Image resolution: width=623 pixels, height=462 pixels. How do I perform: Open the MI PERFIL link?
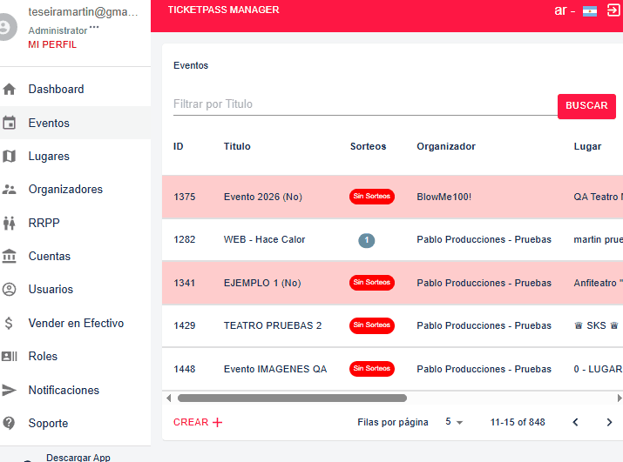tap(52, 44)
